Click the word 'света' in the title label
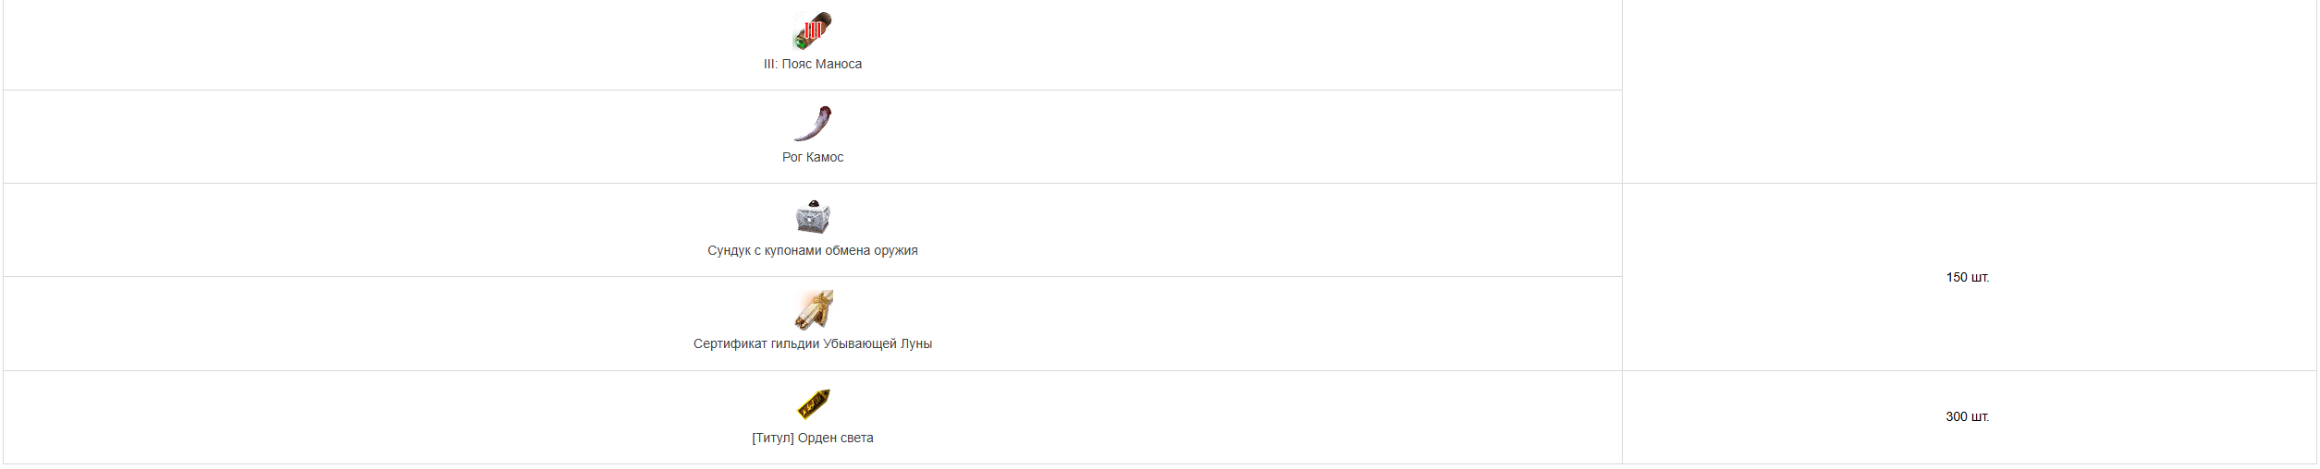This screenshot has height=469, width=2320. [x=857, y=438]
